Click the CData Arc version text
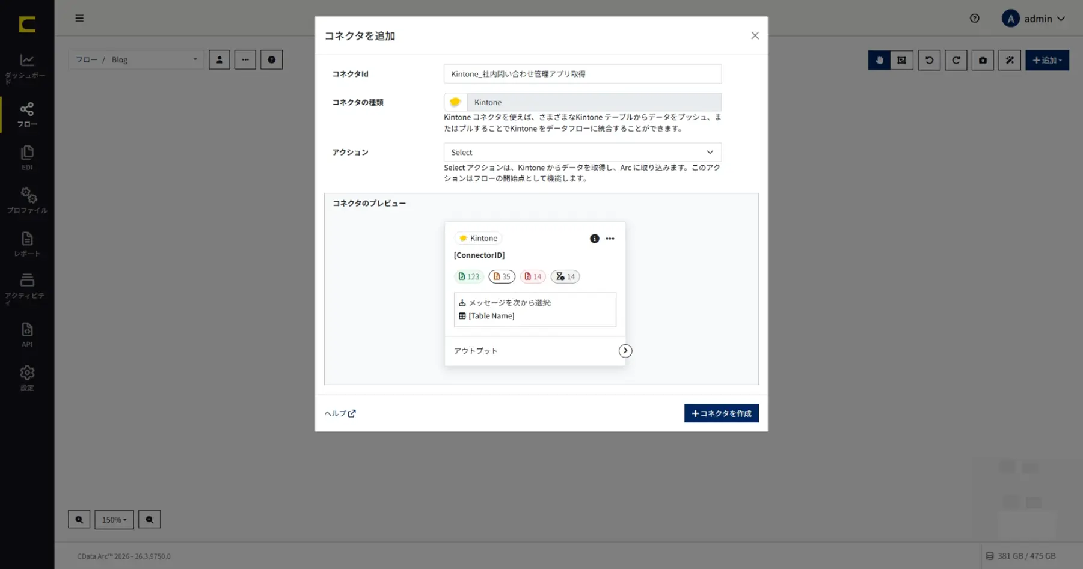Screen dimensions: 1083x569 click(124, 556)
